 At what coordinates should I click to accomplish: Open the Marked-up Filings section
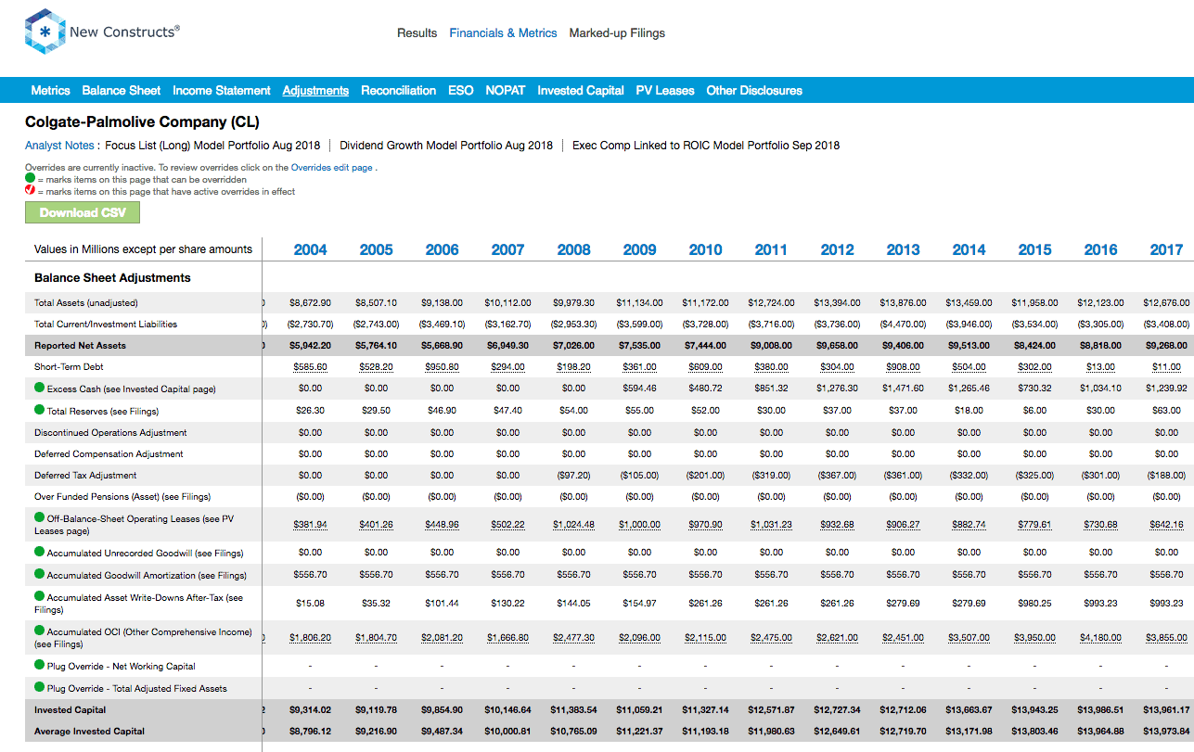[x=617, y=32]
